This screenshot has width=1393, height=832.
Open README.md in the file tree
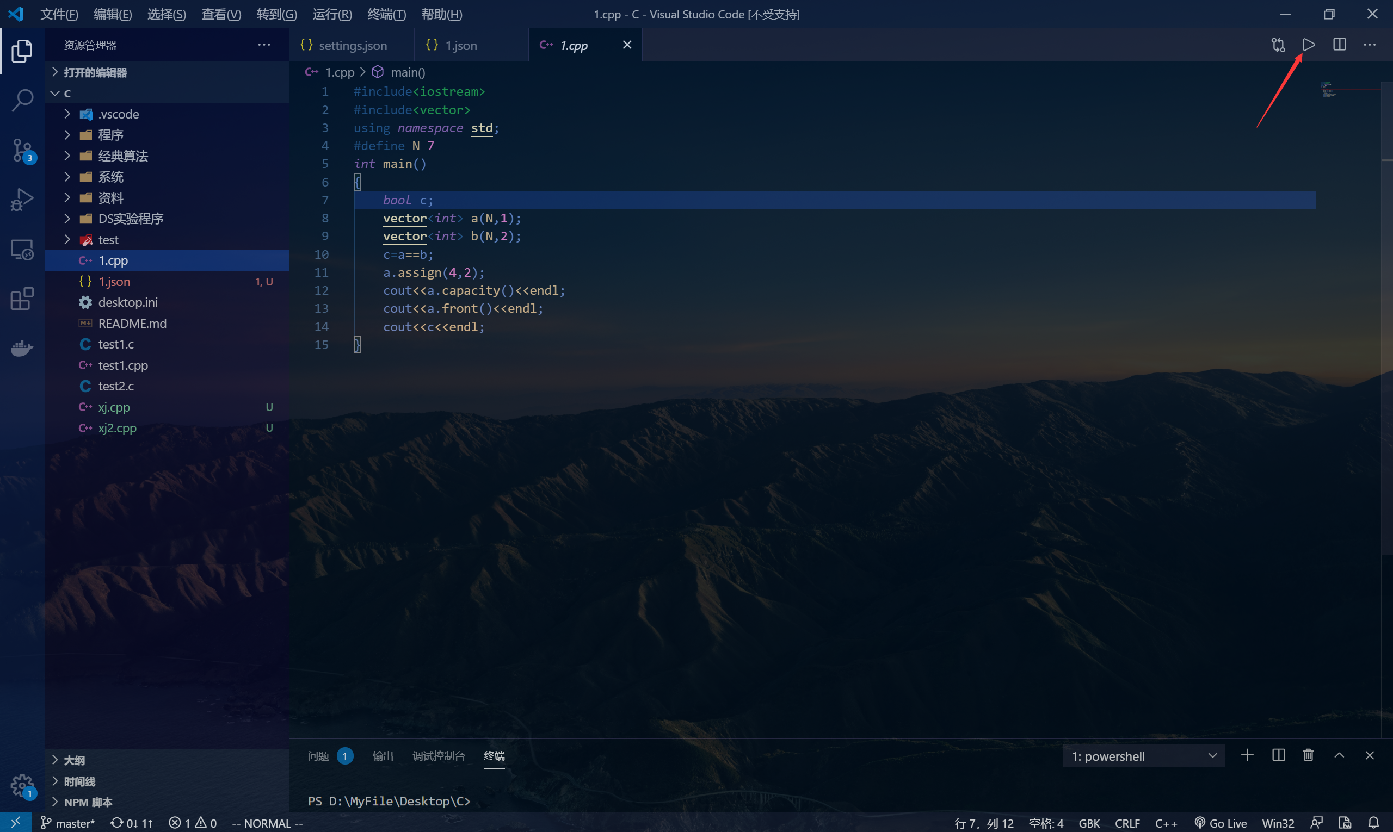tap(167, 324)
